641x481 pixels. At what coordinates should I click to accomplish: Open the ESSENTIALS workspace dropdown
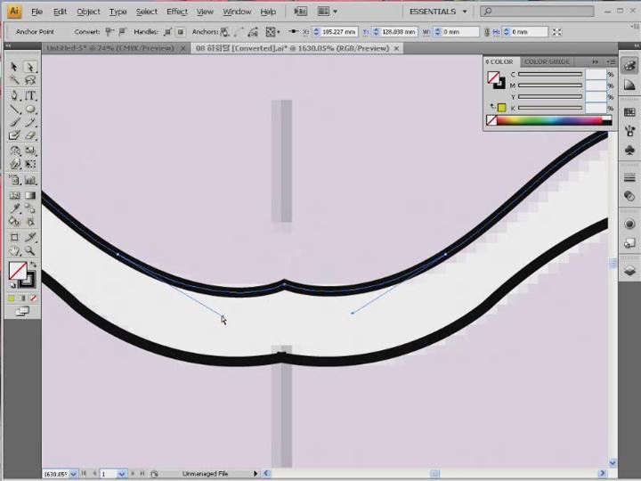coord(438,12)
